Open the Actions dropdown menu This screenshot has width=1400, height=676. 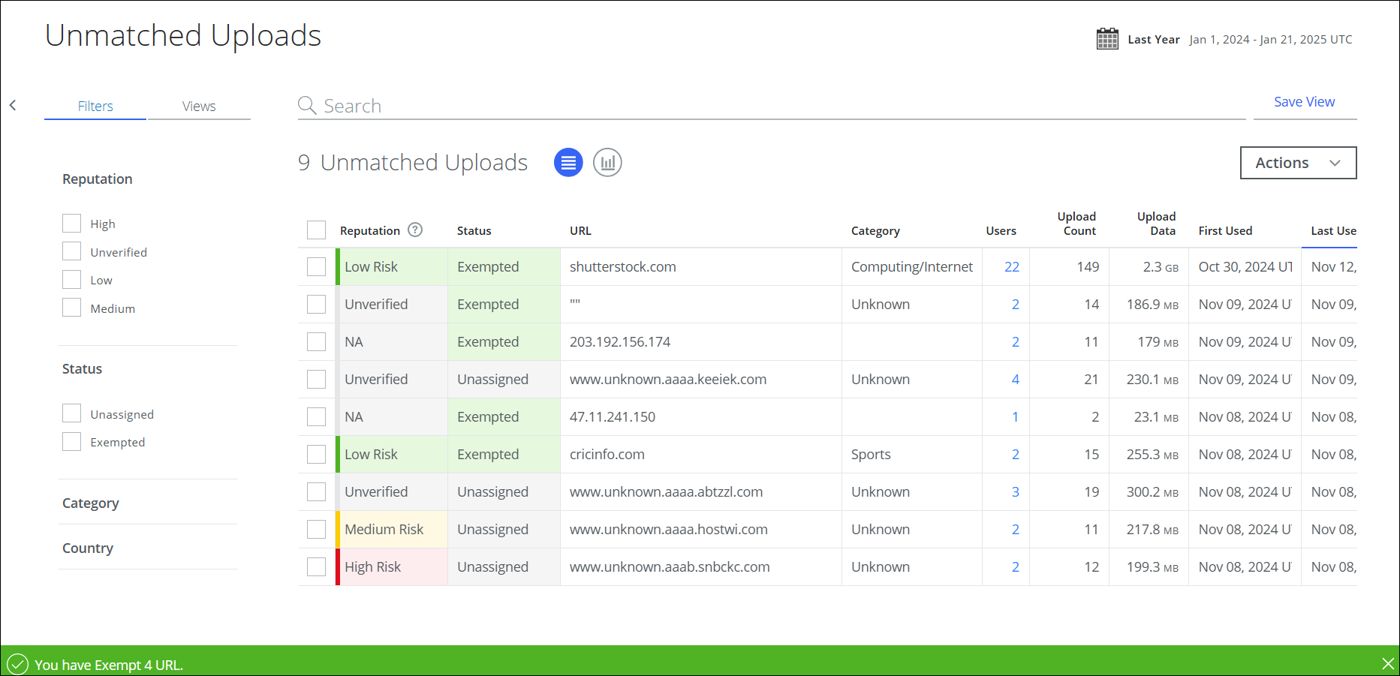[1298, 163]
